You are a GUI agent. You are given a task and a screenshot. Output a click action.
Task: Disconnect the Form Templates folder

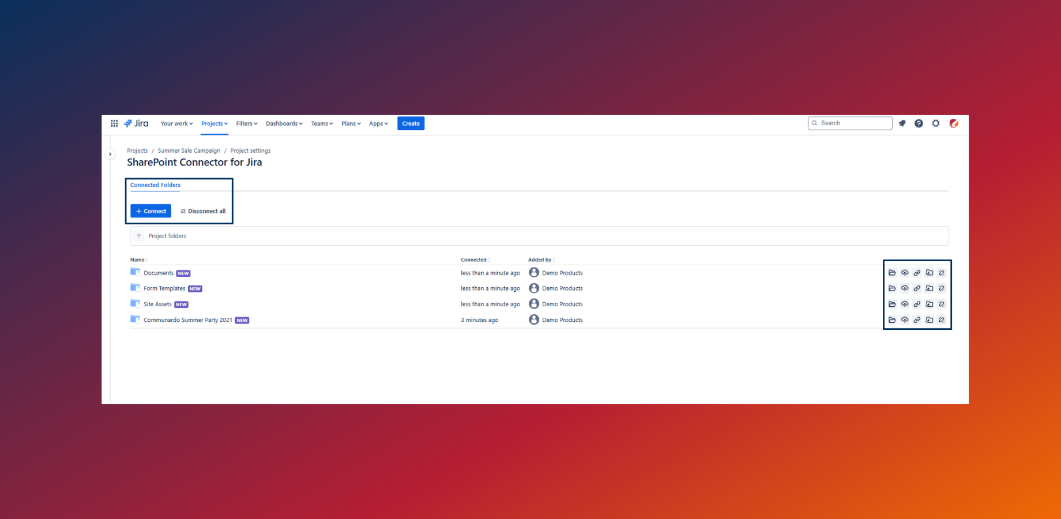[x=942, y=288]
